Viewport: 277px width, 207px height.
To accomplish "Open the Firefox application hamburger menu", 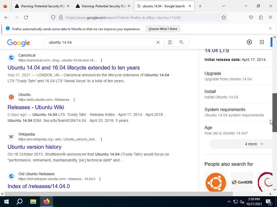I will 271,18.
